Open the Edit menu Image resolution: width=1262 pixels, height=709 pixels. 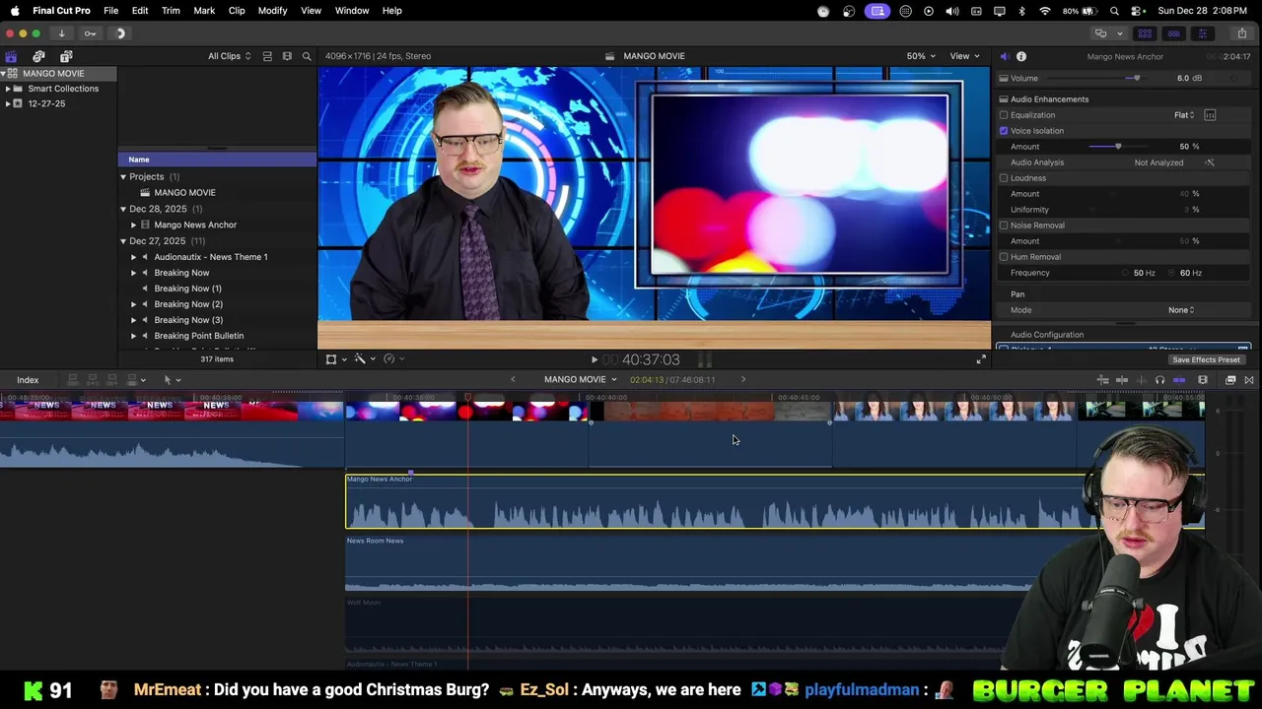pos(140,11)
